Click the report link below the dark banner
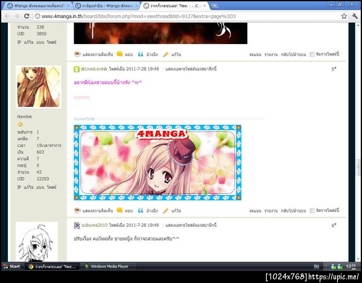 271,54
